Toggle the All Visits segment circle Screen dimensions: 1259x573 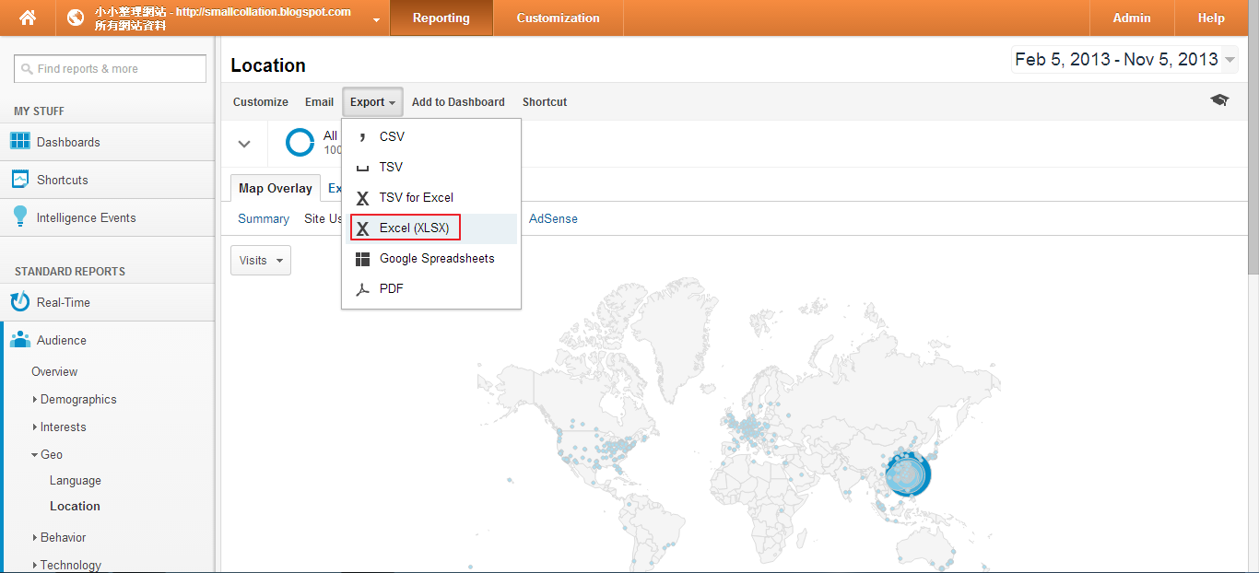tap(300, 142)
